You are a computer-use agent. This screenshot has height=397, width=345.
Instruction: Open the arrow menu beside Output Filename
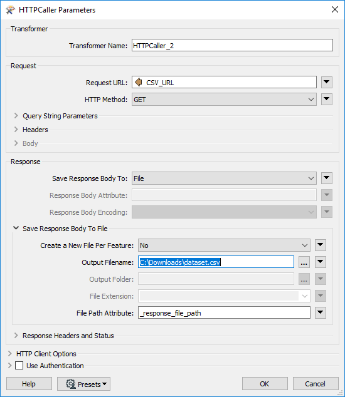(321, 262)
